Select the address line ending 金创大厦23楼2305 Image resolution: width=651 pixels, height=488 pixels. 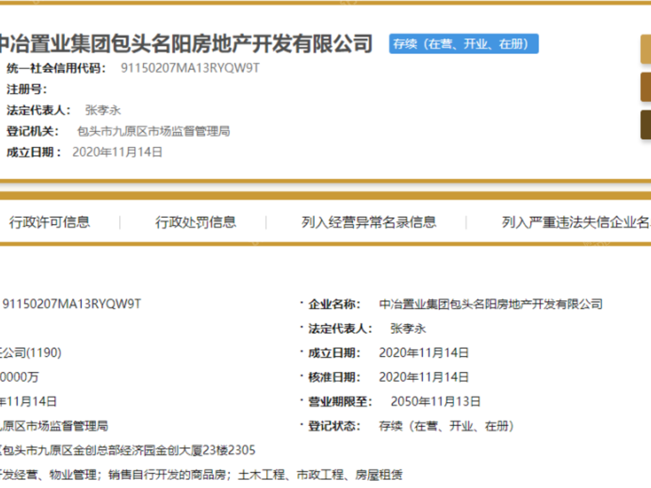tap(128, 451)
